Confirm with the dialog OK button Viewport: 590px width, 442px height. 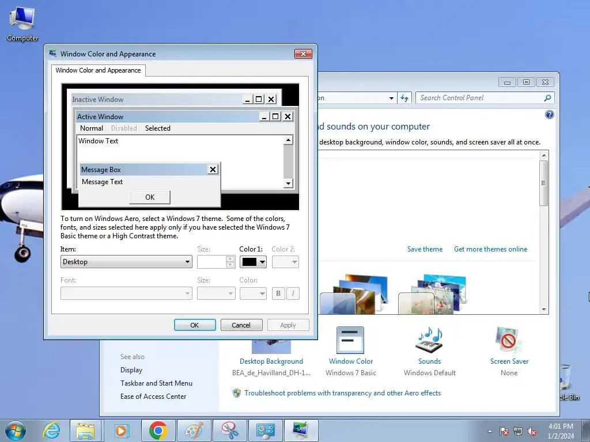pos(195,325)
